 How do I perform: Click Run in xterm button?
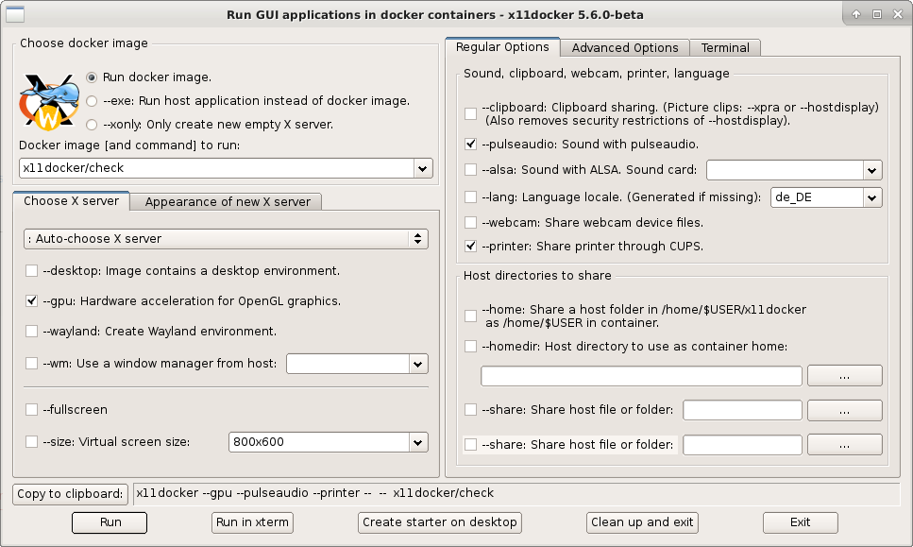(252, 522)
